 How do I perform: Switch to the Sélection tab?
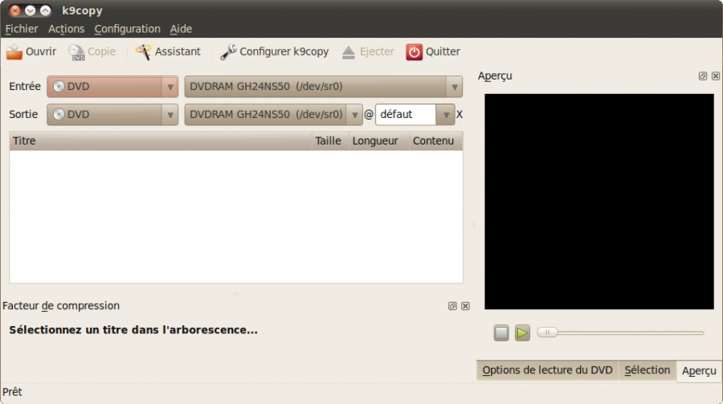pos(647,370)
